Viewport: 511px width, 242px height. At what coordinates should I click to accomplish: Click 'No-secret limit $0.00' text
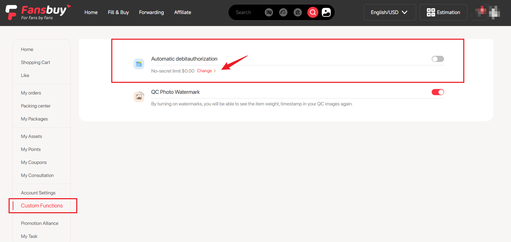(173, 71)
